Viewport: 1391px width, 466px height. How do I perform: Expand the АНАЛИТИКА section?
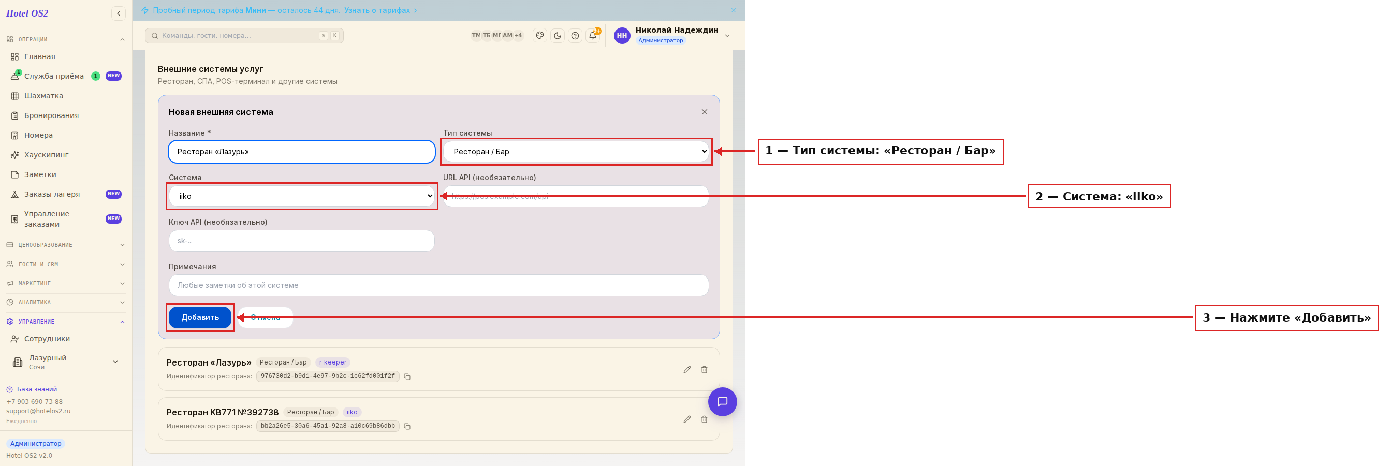[x=66, y=303]
